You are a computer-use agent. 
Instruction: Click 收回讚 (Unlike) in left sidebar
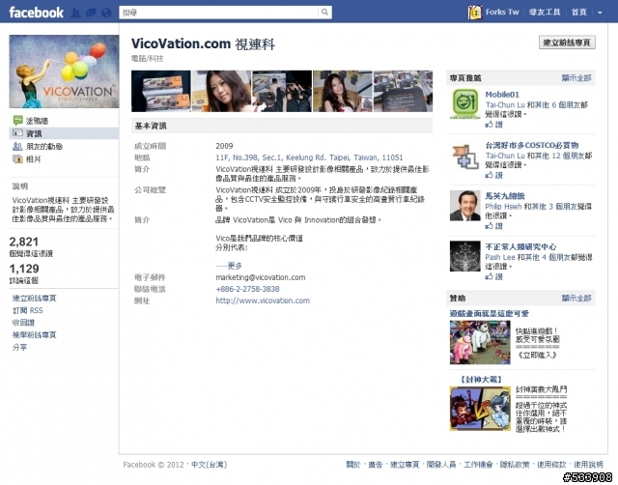coord(23,323)
